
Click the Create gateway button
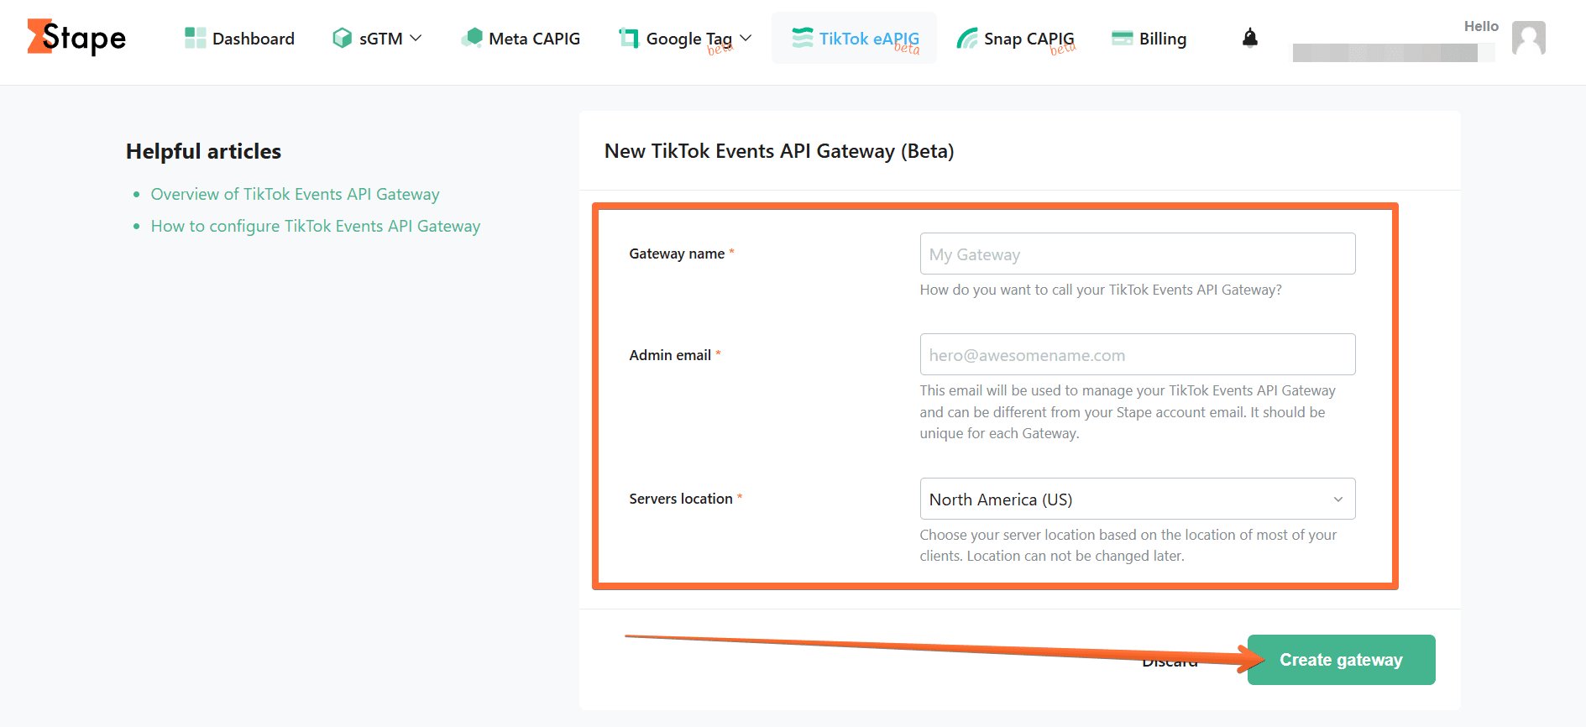[x=1341, y=660]
